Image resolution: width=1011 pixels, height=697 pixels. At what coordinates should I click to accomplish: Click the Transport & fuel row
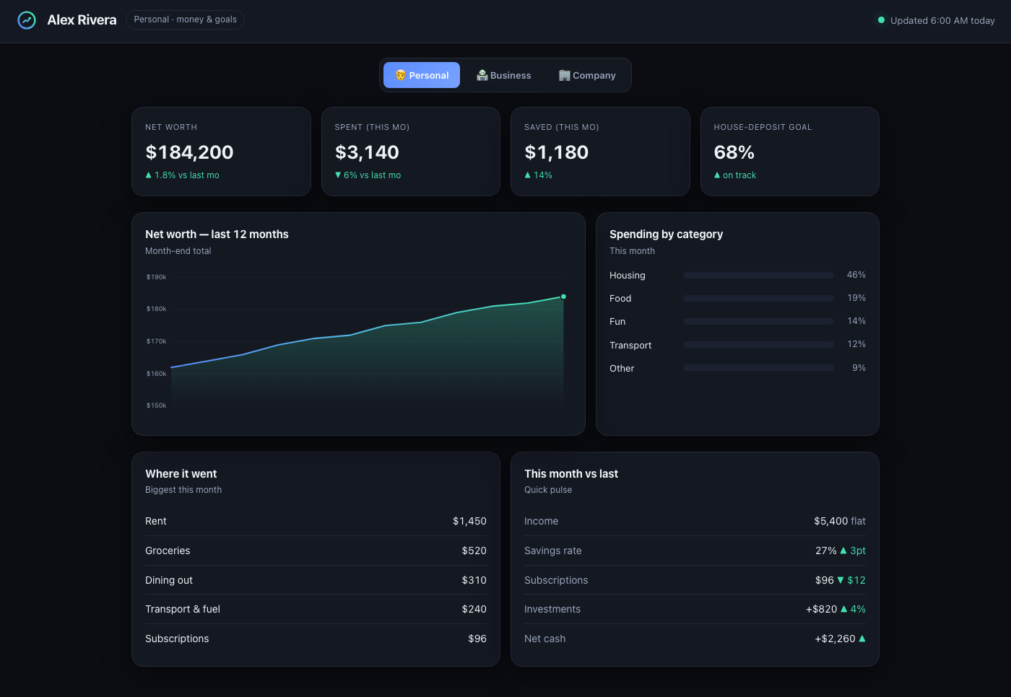pos(316,609)
